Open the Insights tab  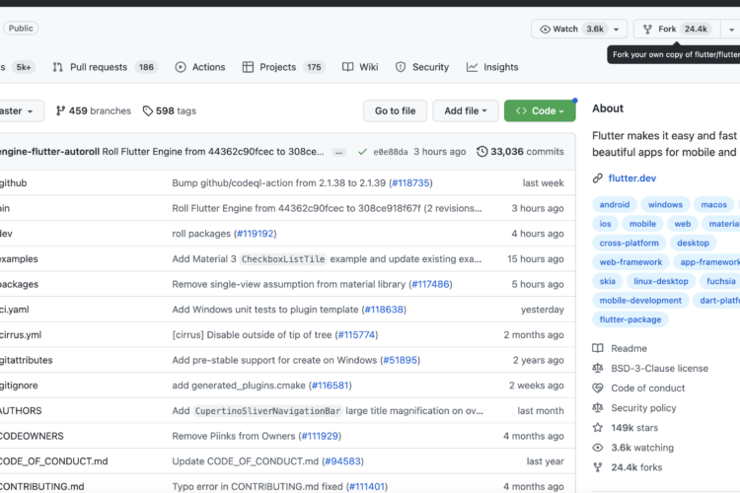click(x=492, y=67)
